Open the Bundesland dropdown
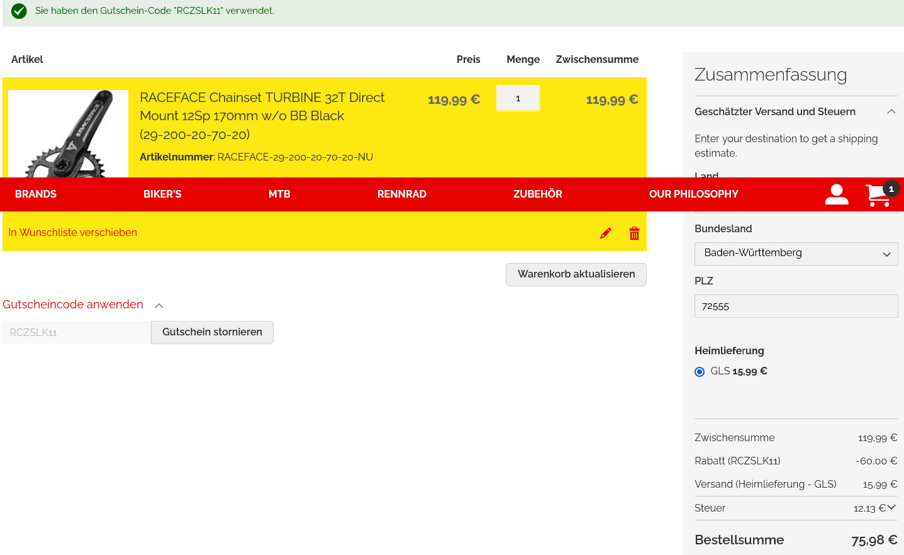Viewport: 904px width, 555px height. point(796,254)
